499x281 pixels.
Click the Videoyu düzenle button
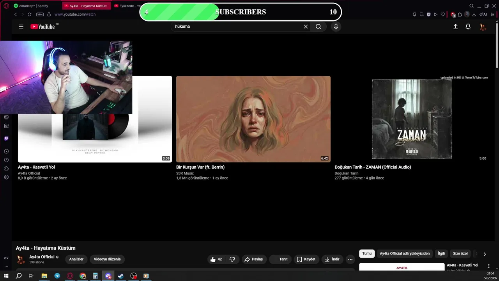[107, 259]
